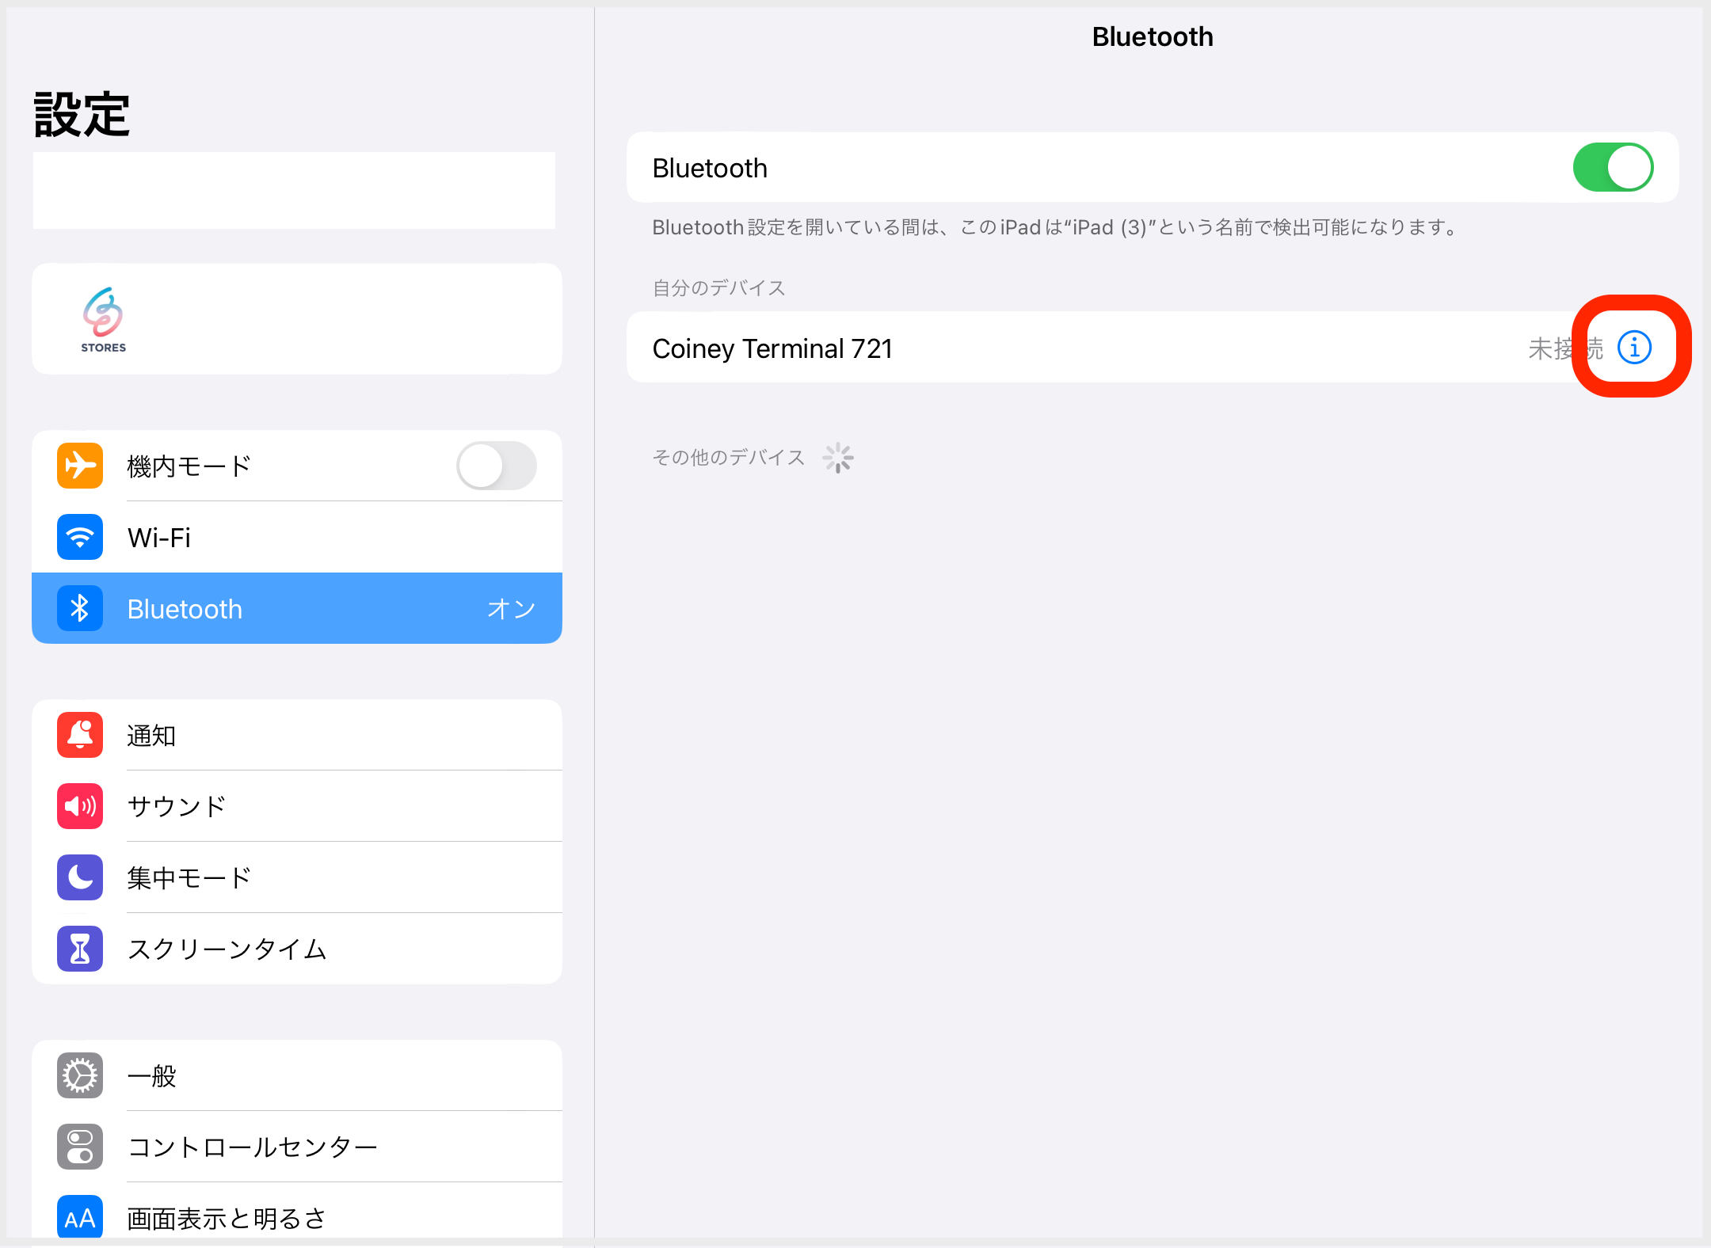Tap the オン status in Bluetooth row
The width and height of the screenshot is (1711, 1248).
[511, 608]
